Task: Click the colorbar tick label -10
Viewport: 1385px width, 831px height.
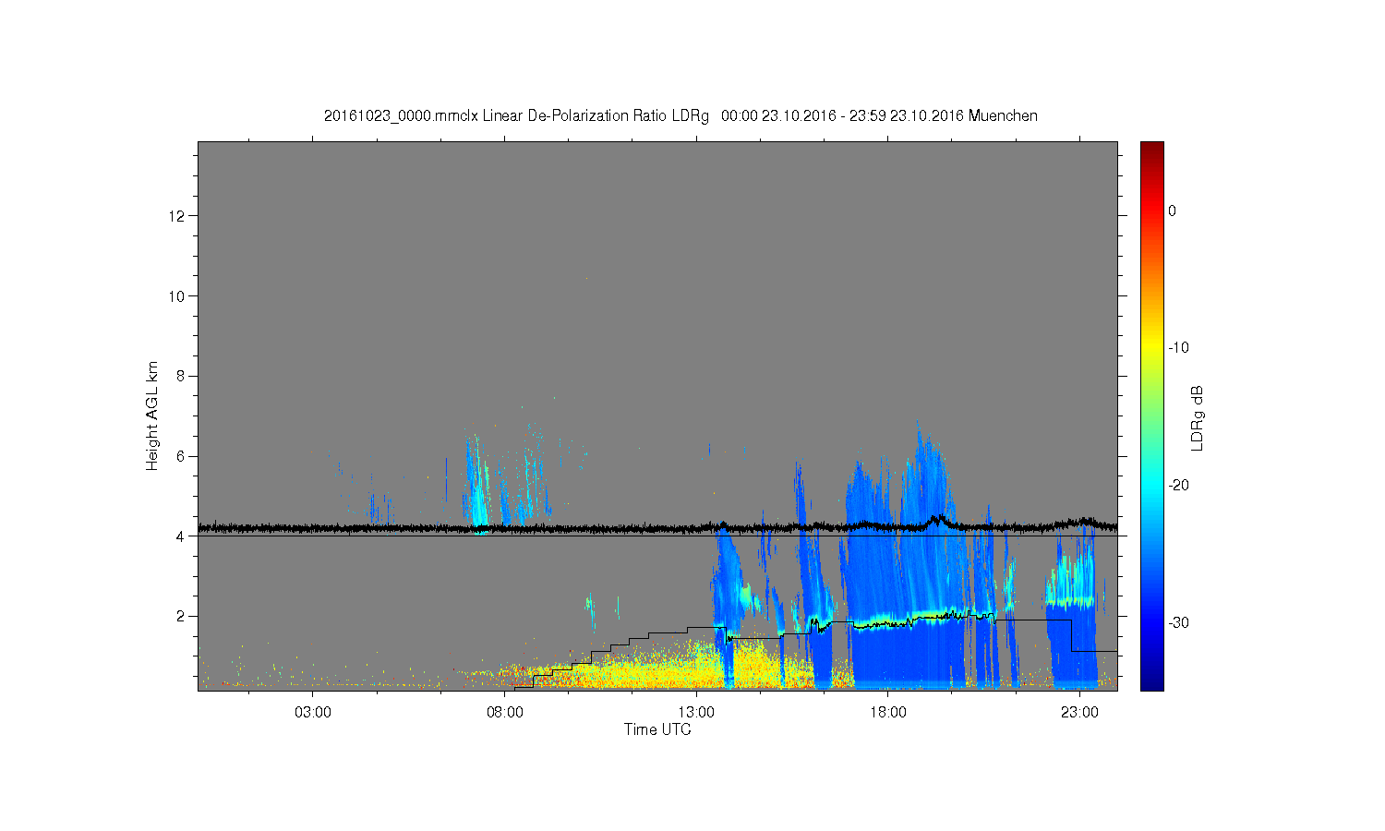Action: [x=1178, y=348]
